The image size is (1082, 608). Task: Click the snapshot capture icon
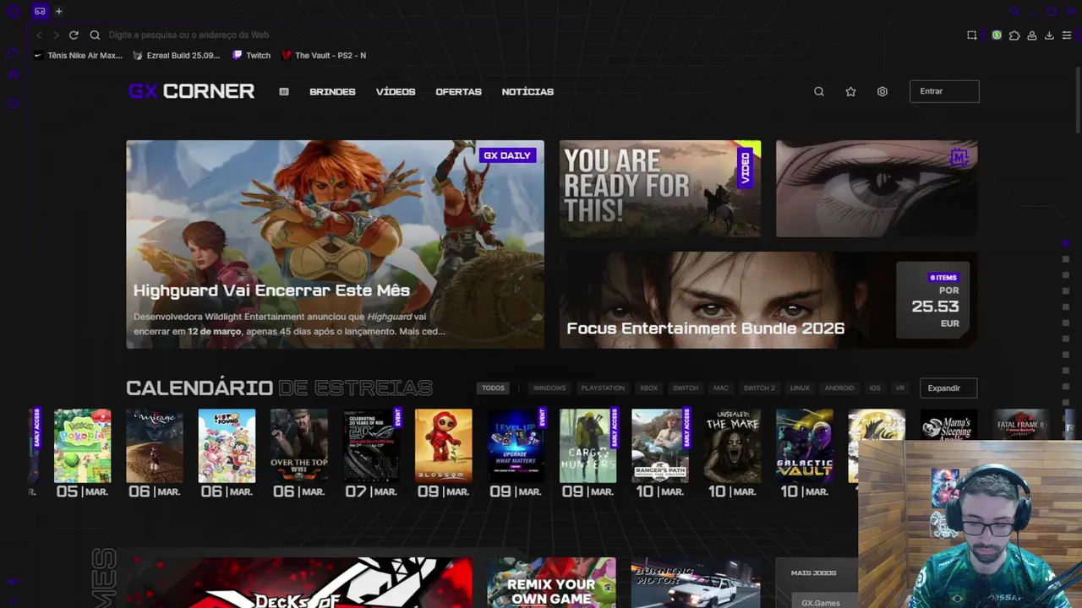point(972,35)
